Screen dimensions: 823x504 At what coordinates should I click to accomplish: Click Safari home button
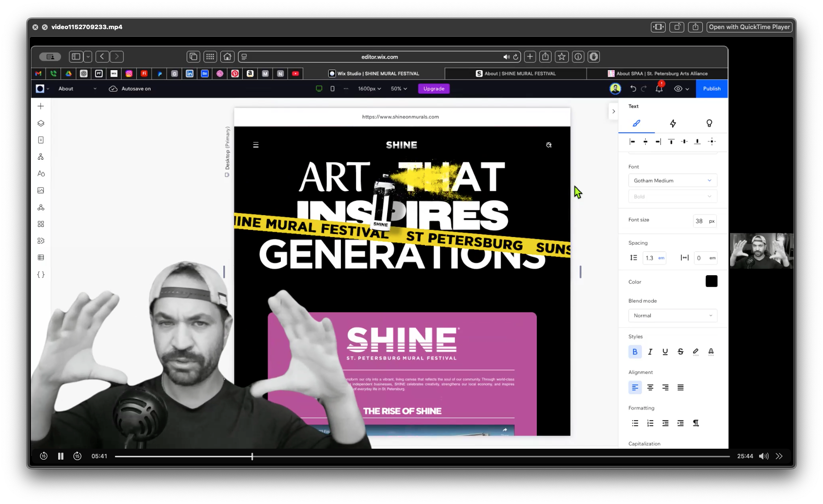pos(227,57)
